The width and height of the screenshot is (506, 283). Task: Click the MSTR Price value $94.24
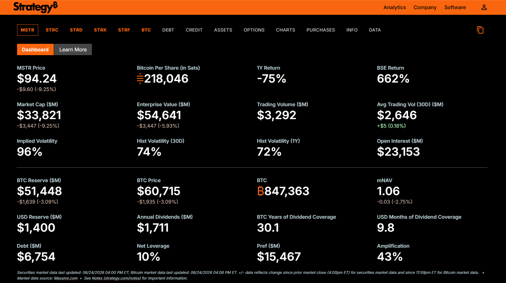click(x=37, y=78)
